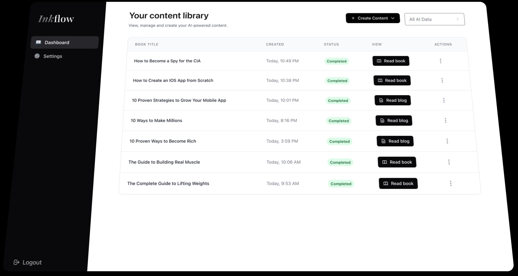
Task: Open actions menu for IOS App book
Action: (442, 80)
